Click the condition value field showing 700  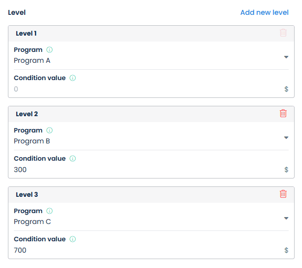tap(143, 250)
